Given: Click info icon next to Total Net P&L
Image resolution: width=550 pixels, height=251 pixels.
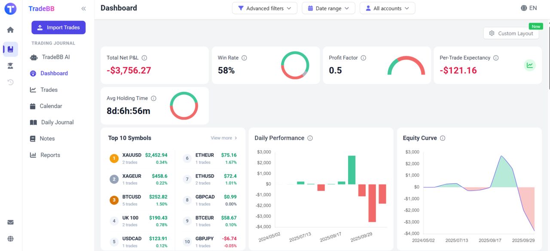Looking at the screenshot, I should 144,58.
